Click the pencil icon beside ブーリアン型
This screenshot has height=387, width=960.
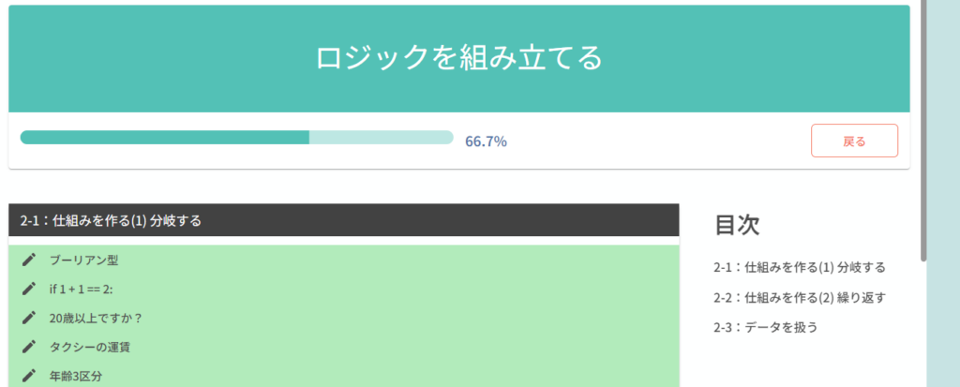pyautogui.click(x=29, y=260)
